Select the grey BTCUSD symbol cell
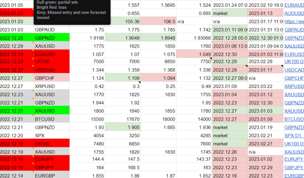304x178 pixels. tap(52, 119)
